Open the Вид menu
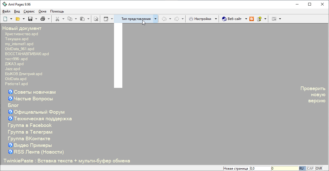Image resolution: width=329 pixels, height=171 pixels. click(17, 11)
